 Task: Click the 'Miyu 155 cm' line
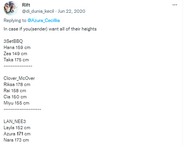pyautogui.click(x=17, y=103)
